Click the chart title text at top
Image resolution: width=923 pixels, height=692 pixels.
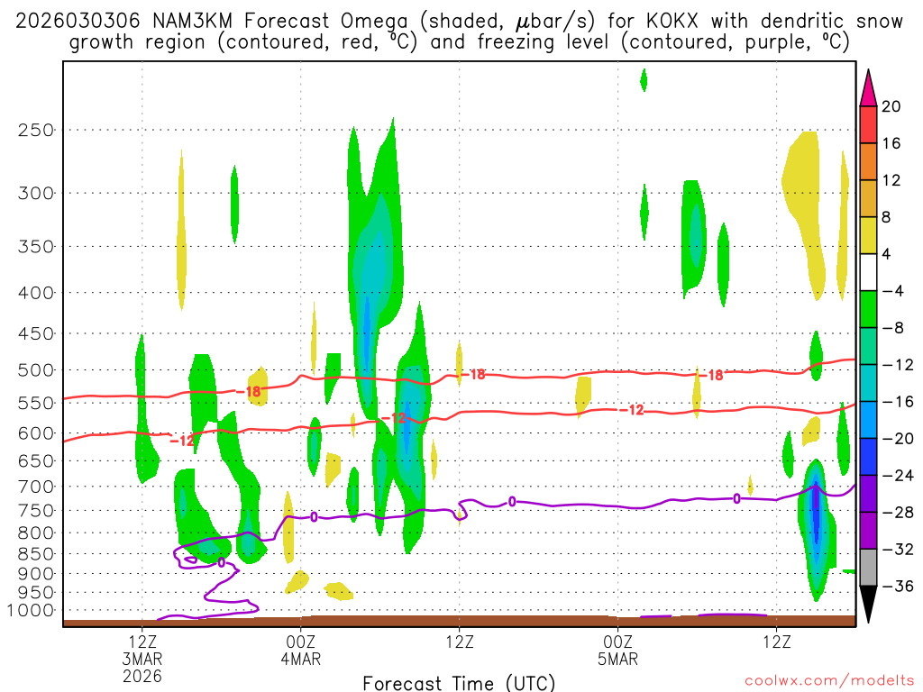[459, 32]
